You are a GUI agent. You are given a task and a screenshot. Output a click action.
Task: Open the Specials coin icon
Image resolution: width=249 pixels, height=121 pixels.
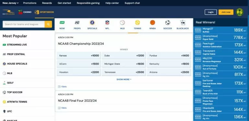92,23
